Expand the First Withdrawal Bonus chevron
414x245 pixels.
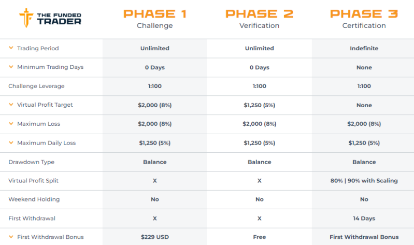11,237
